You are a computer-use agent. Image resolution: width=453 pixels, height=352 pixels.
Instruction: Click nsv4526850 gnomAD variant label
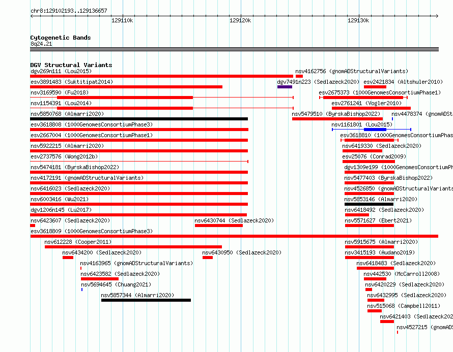coord(399,188)
